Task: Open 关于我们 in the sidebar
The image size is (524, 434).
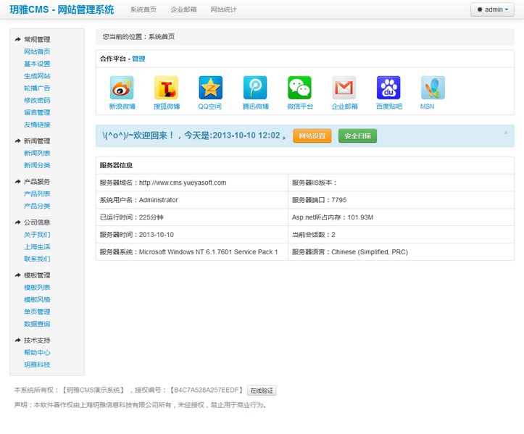Action: 37,235
